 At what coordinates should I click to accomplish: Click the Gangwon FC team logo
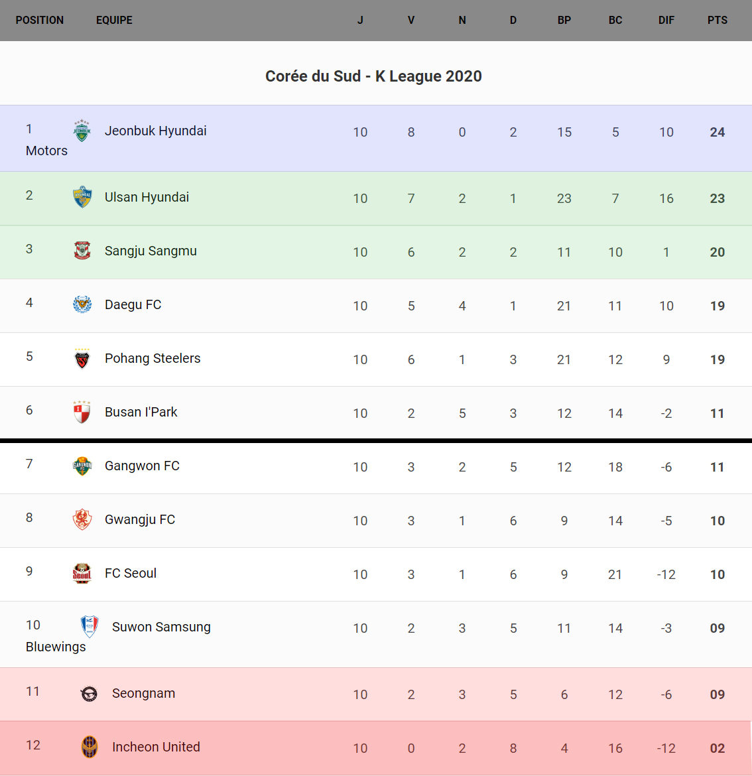point(82,466)
